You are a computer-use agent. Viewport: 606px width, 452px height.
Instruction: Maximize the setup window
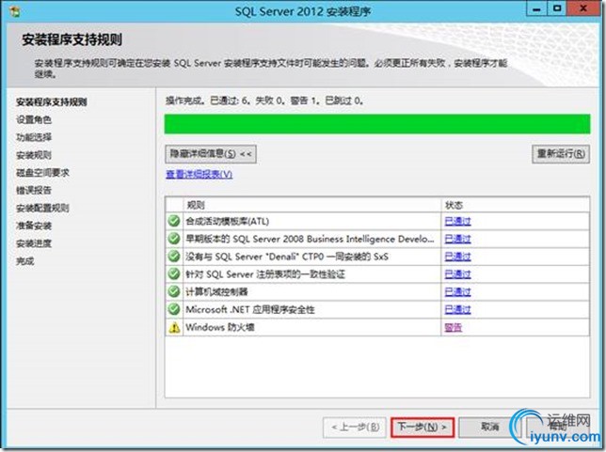557,8
